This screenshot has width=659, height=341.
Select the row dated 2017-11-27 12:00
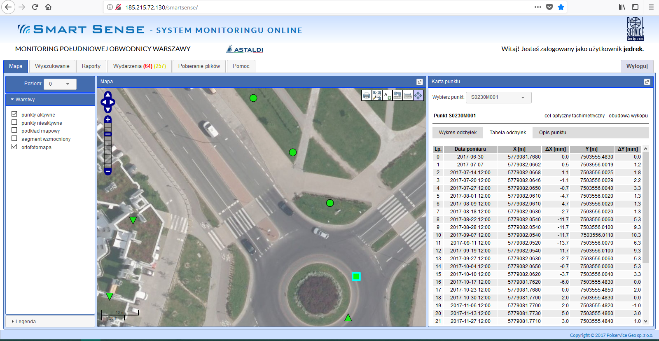(537, 321)
